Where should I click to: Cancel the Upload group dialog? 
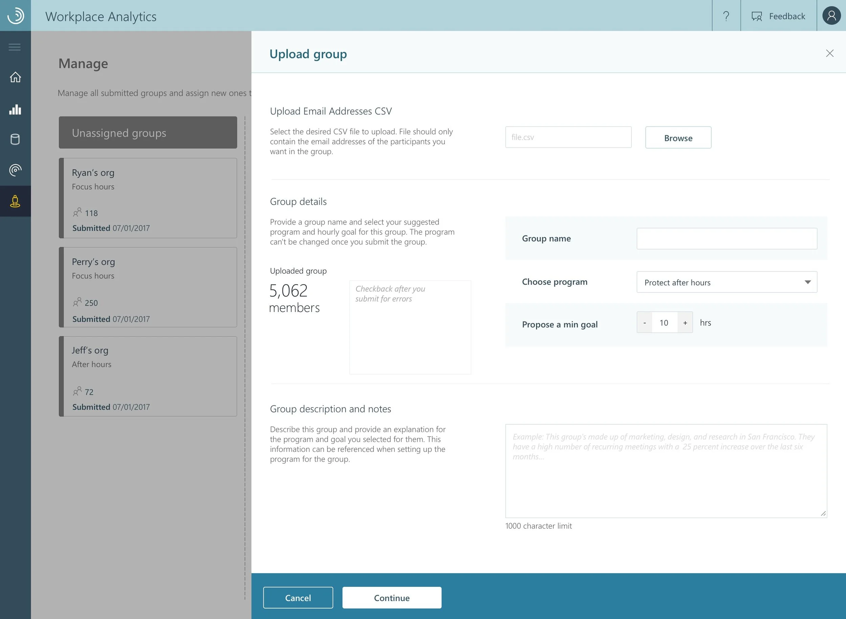pos(298,598)
